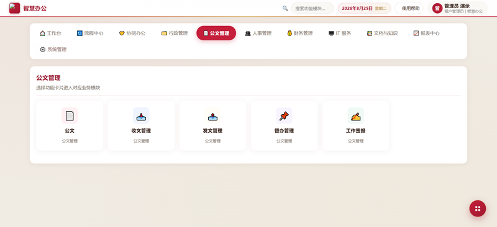The height and width of the screenshot is (227, 497).
Task: Click the handshake icon beside 协同办公
Action: (122, 33)
